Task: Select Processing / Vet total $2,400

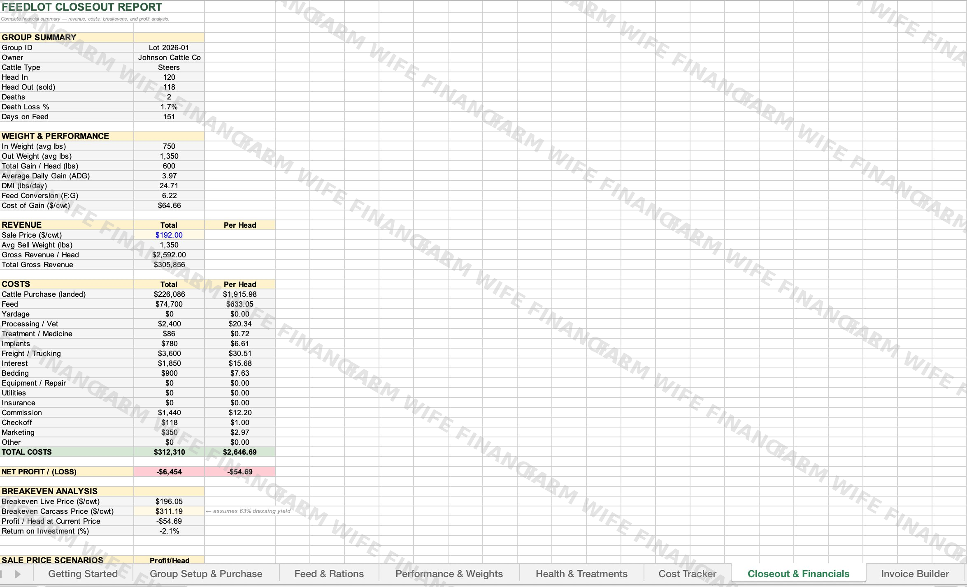Action: pos(169,324)
